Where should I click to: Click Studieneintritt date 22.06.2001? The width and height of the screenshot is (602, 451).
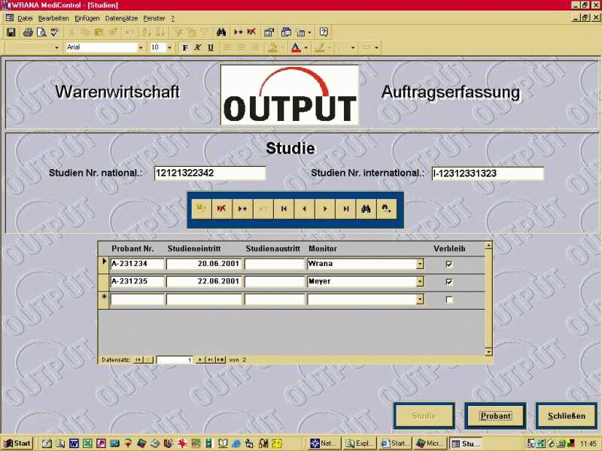click(204, 281)
